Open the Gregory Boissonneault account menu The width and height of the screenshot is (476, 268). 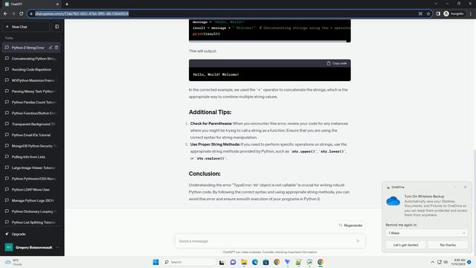31,247
